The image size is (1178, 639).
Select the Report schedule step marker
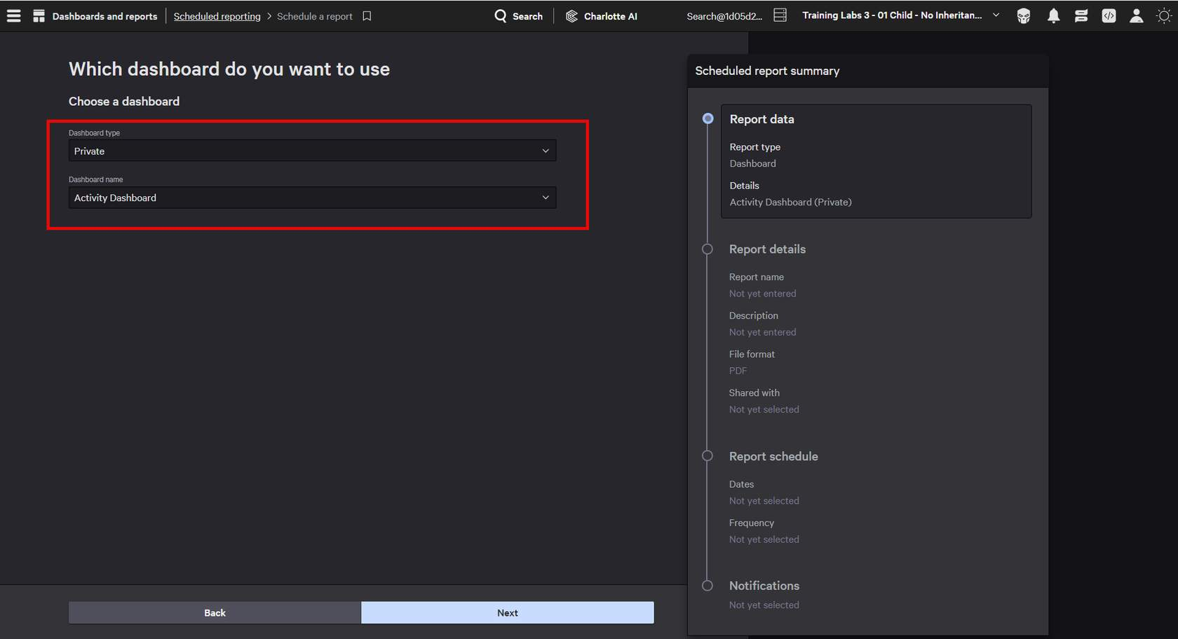(x=708, y=456)
